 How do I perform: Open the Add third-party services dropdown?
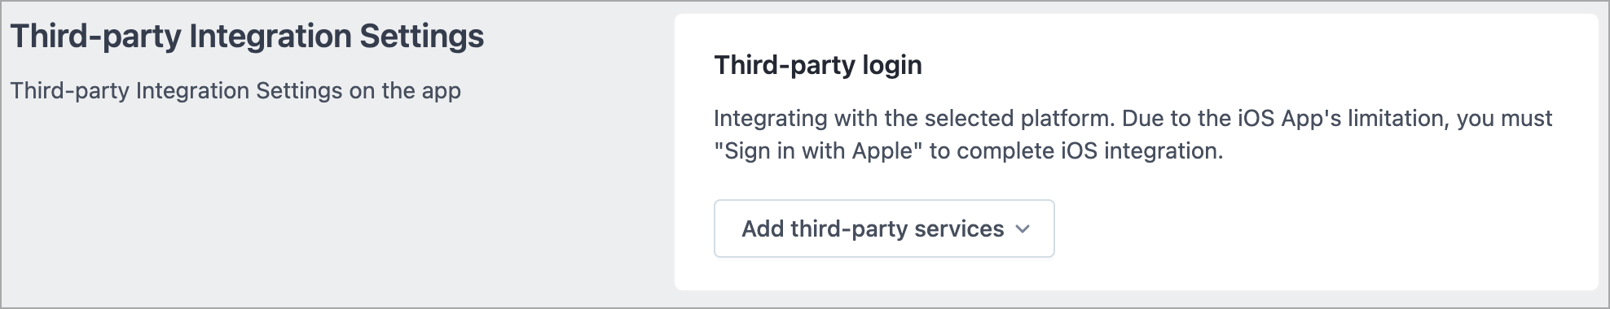(x=884, y=228)
